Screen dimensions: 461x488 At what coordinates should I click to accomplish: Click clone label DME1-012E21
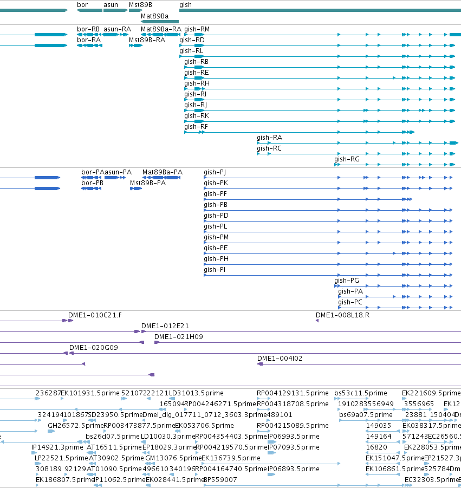[165, 326]
